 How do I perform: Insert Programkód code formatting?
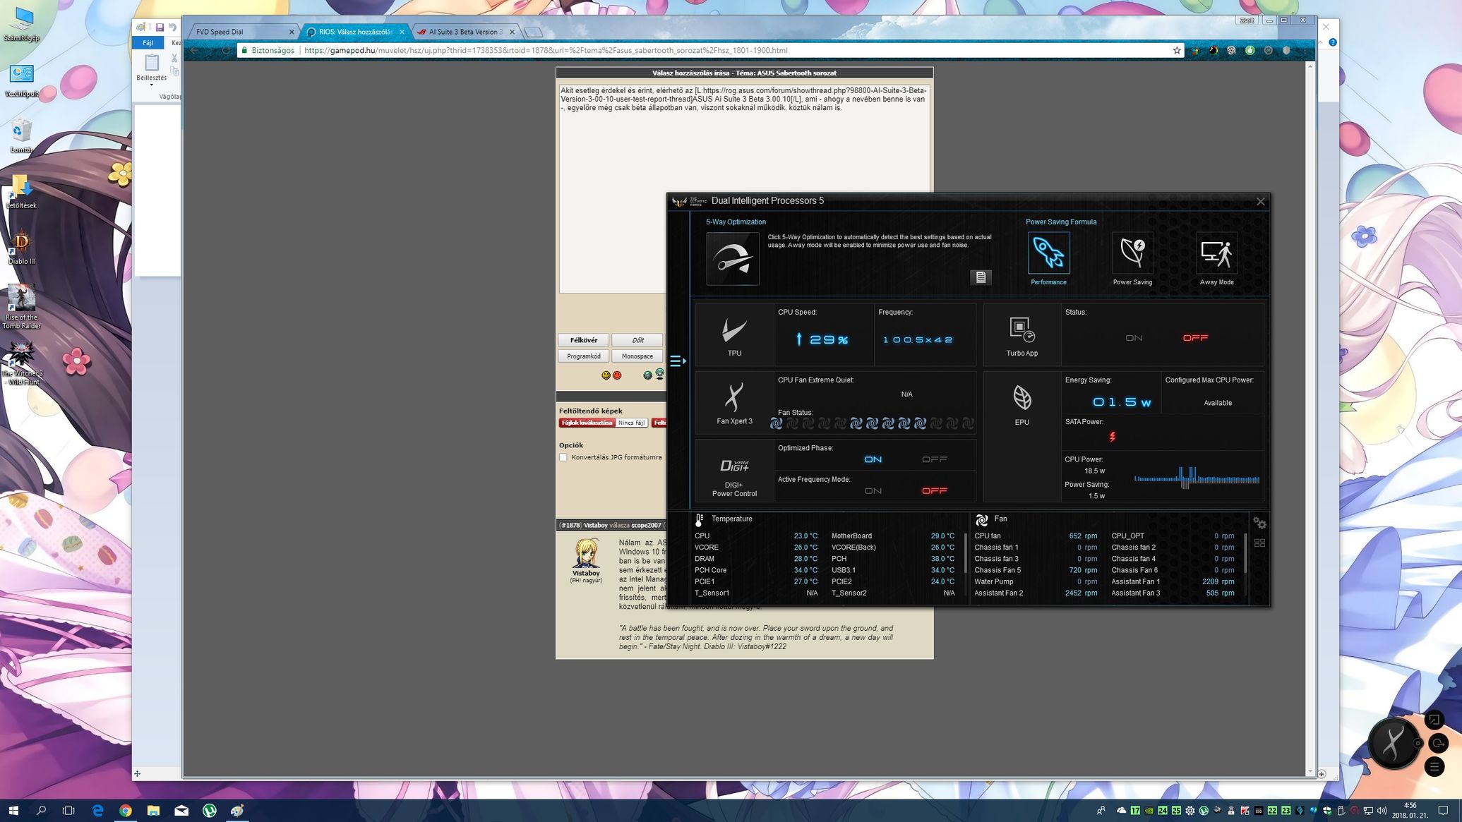[584, 356]
